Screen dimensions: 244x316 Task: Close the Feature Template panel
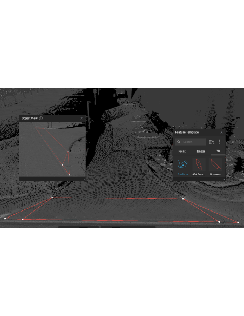coord(221,132)
